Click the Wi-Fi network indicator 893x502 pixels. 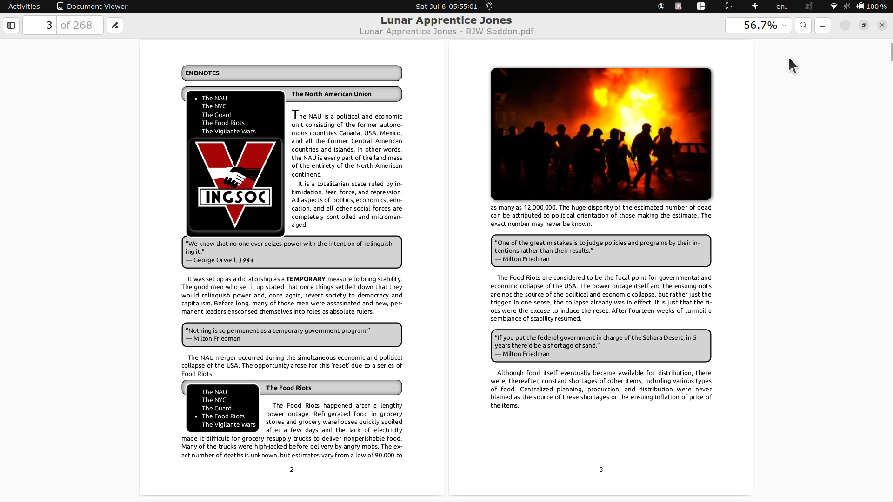pyautogui.click(x=833, y=6)
